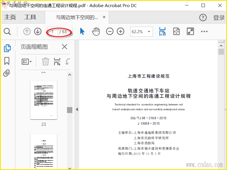This screenshot has height=170, width=227.
Task: Click the text J 13068-2015
Action: pos(148,124)
